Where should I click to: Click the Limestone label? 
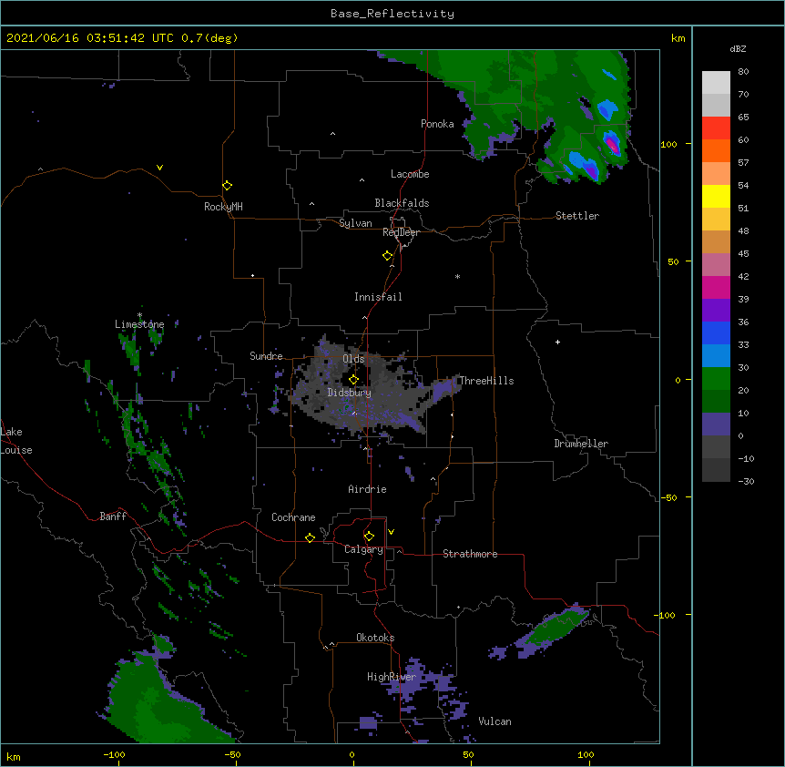[x=139, y=324]
